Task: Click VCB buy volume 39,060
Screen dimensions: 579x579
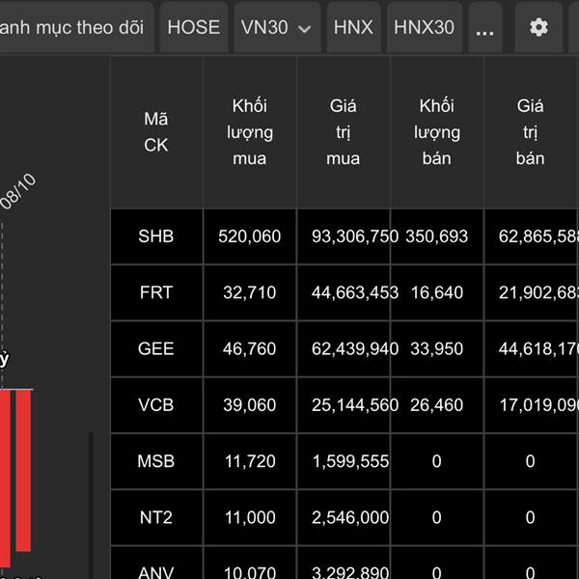Action: tap(250, 405)
